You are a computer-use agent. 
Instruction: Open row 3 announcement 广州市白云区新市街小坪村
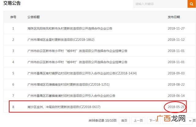coord(77,51)
